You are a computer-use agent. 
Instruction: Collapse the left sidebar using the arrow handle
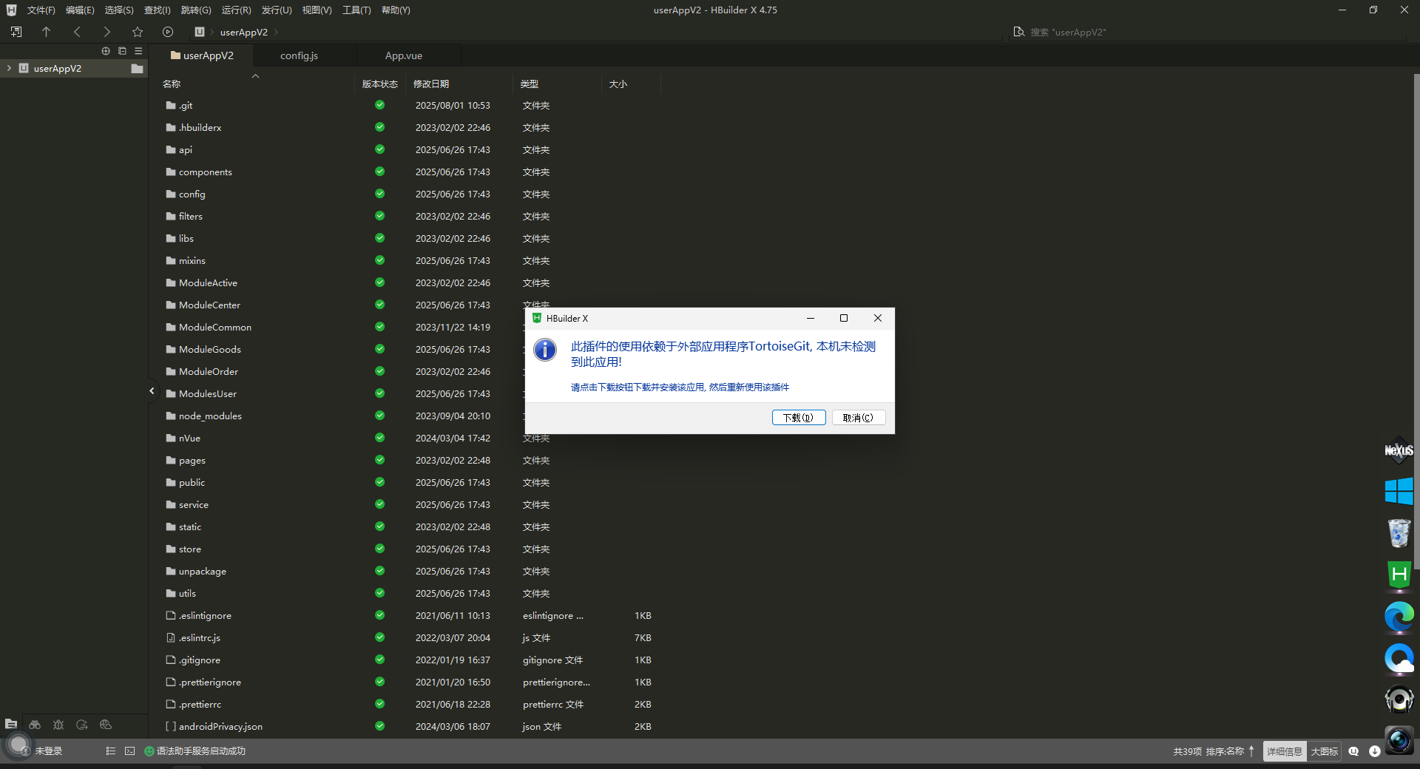152,390
